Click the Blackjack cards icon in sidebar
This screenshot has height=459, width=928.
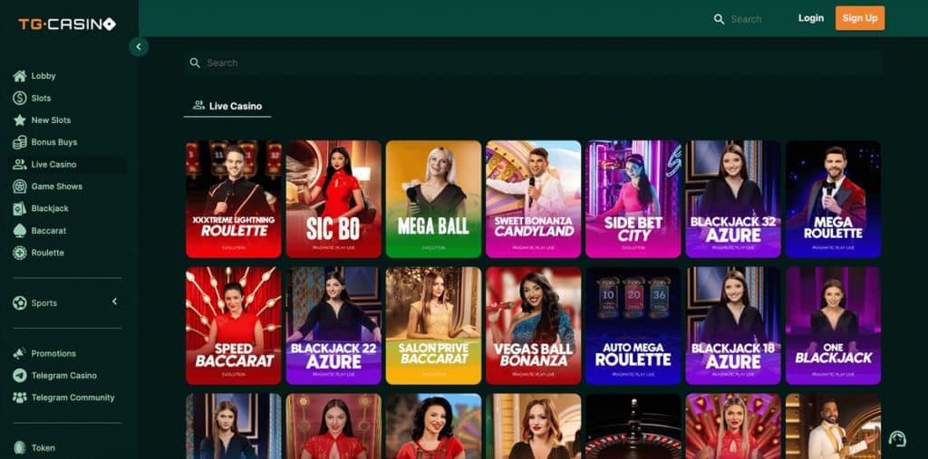pyautogui.click(x=20, y=208)
